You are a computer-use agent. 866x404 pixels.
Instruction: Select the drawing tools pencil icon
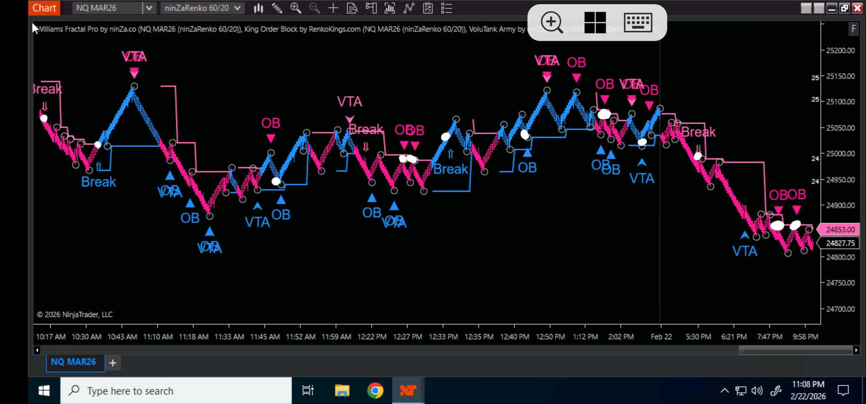coord(277,8)
